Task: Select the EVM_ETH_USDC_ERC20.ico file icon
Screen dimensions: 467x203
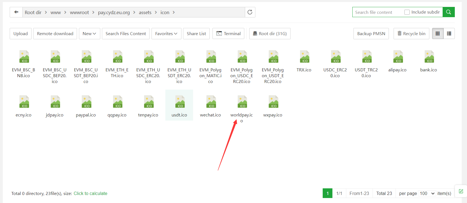Action: (x=148, y=57)
